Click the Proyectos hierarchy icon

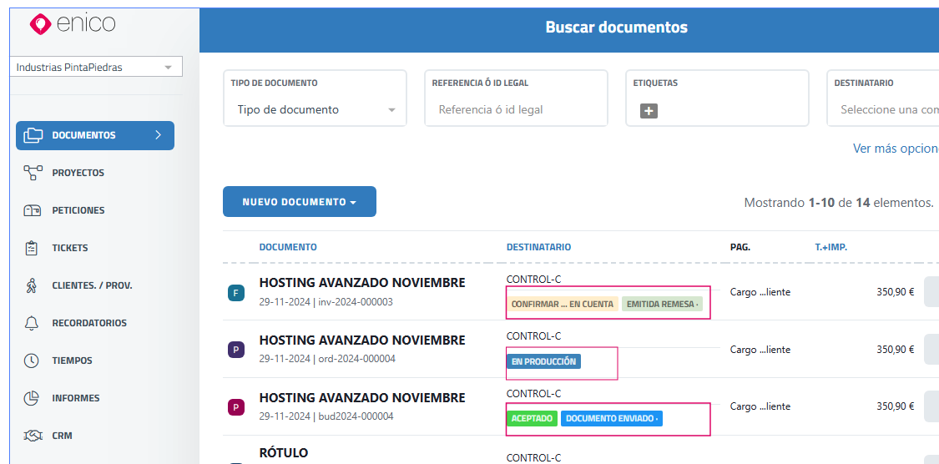(x=33, y=173)
